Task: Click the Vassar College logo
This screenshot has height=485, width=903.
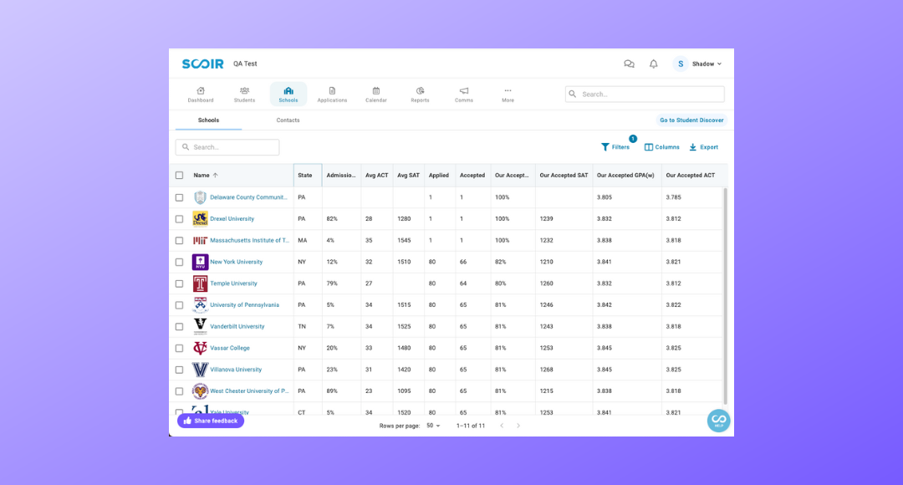Action: 200,348
